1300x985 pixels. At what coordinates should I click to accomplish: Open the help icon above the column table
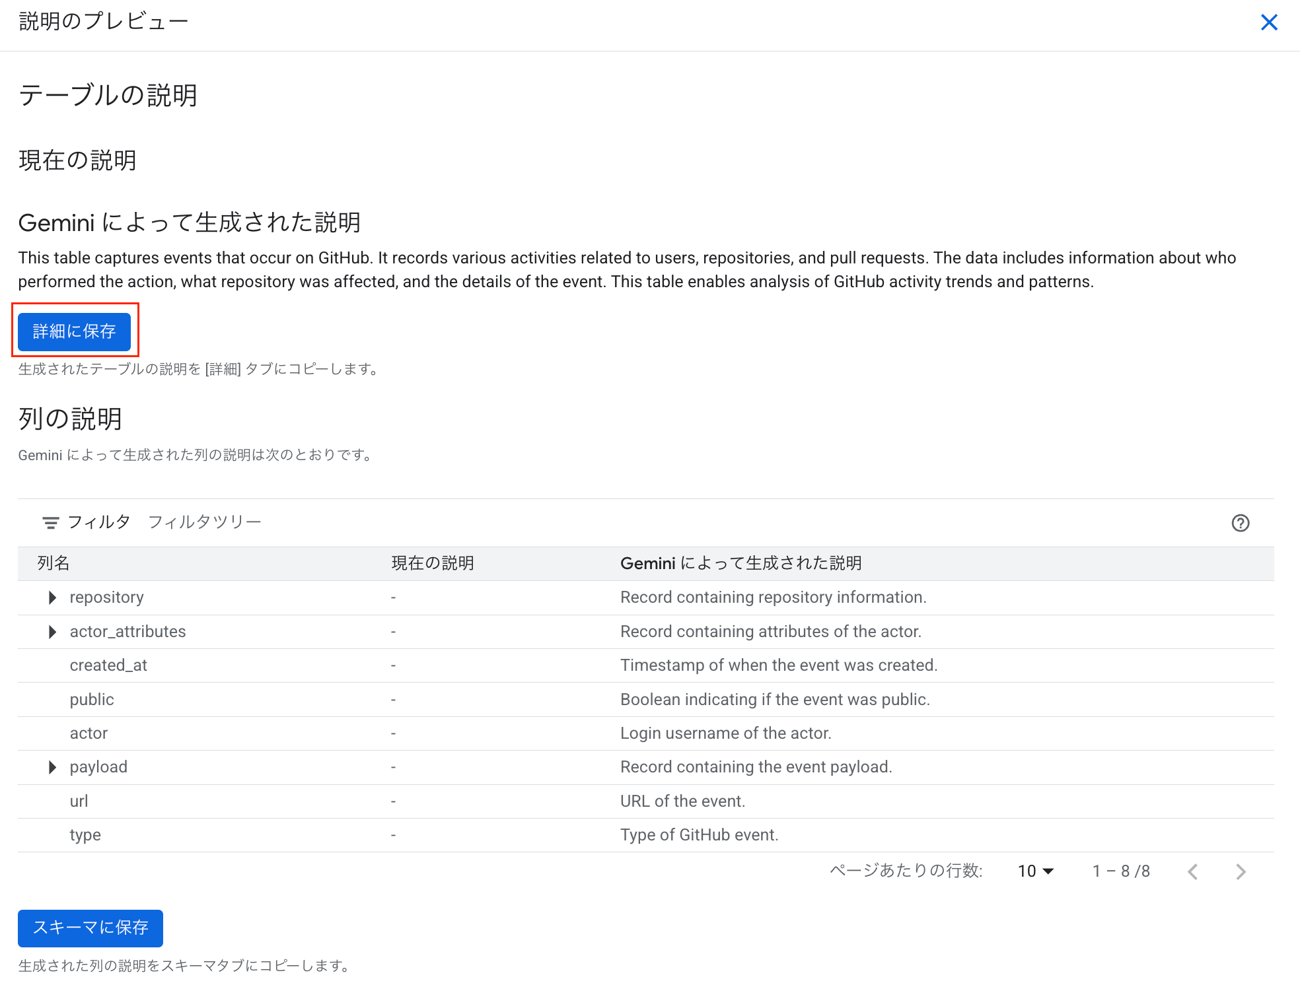(1241, 523)
